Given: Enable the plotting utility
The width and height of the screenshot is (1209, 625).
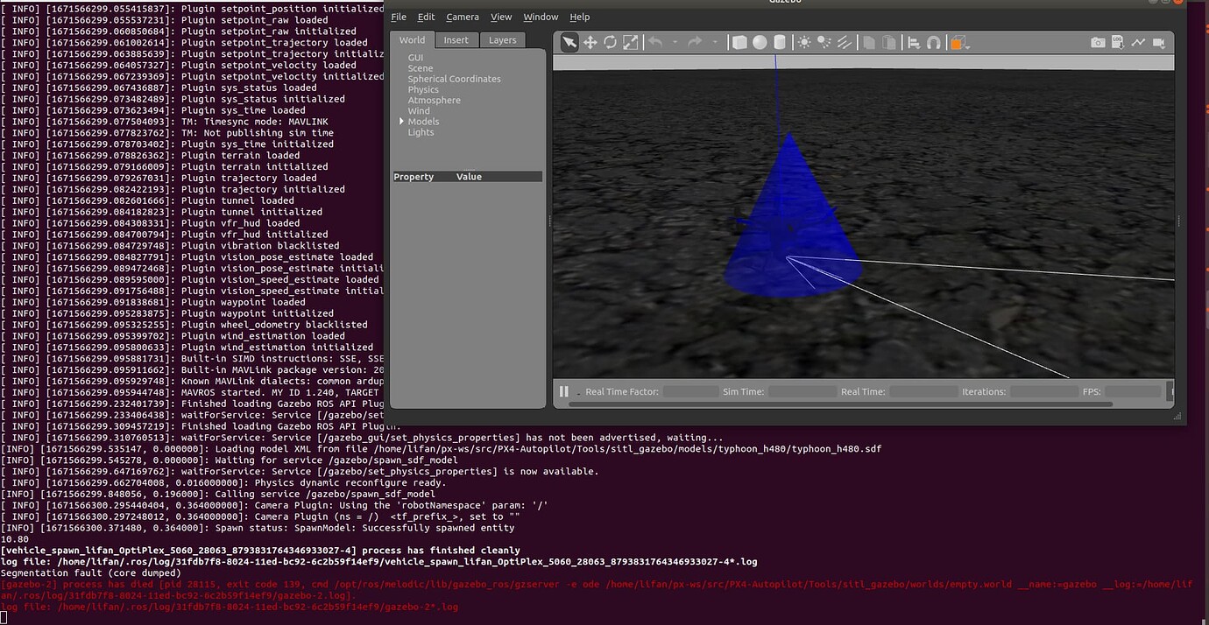Looking at the screenshot, I should point(1138,41).
